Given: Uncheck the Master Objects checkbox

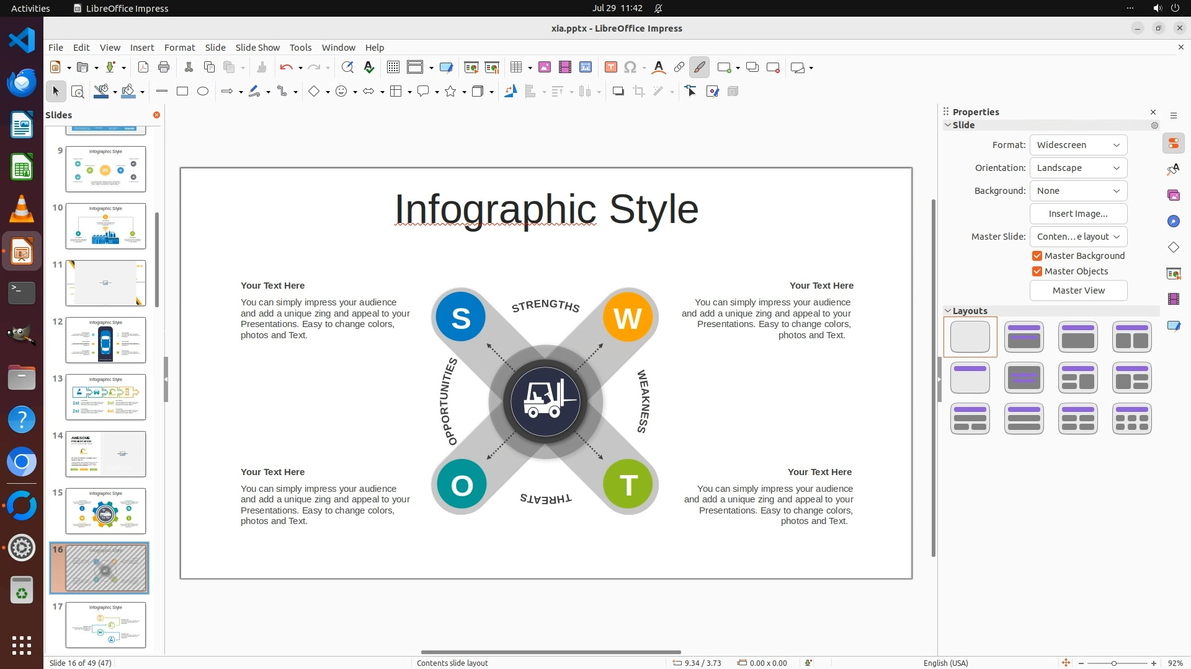Looking at the screenshot, I should [x=1037, y=271].
